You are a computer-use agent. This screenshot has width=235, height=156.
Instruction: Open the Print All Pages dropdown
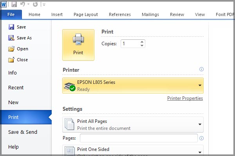click(x=199, y=125)
